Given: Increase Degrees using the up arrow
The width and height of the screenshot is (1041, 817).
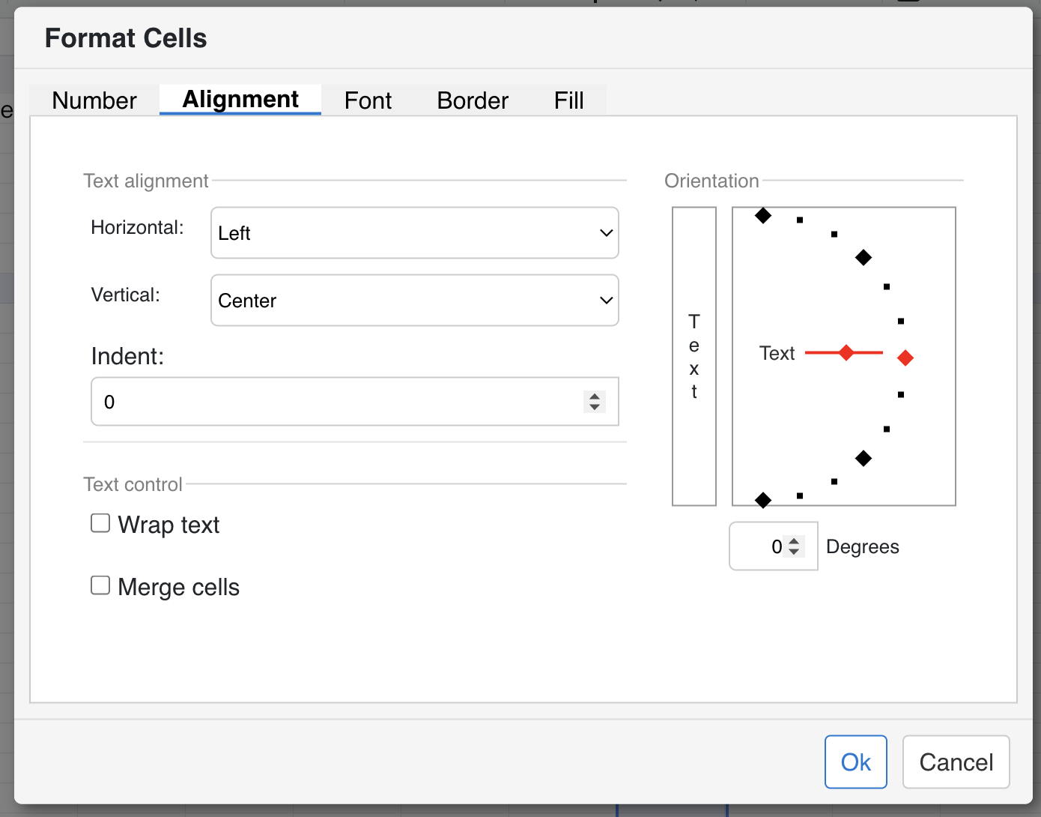Looking at the screenshot, I should tap(794, 541).
